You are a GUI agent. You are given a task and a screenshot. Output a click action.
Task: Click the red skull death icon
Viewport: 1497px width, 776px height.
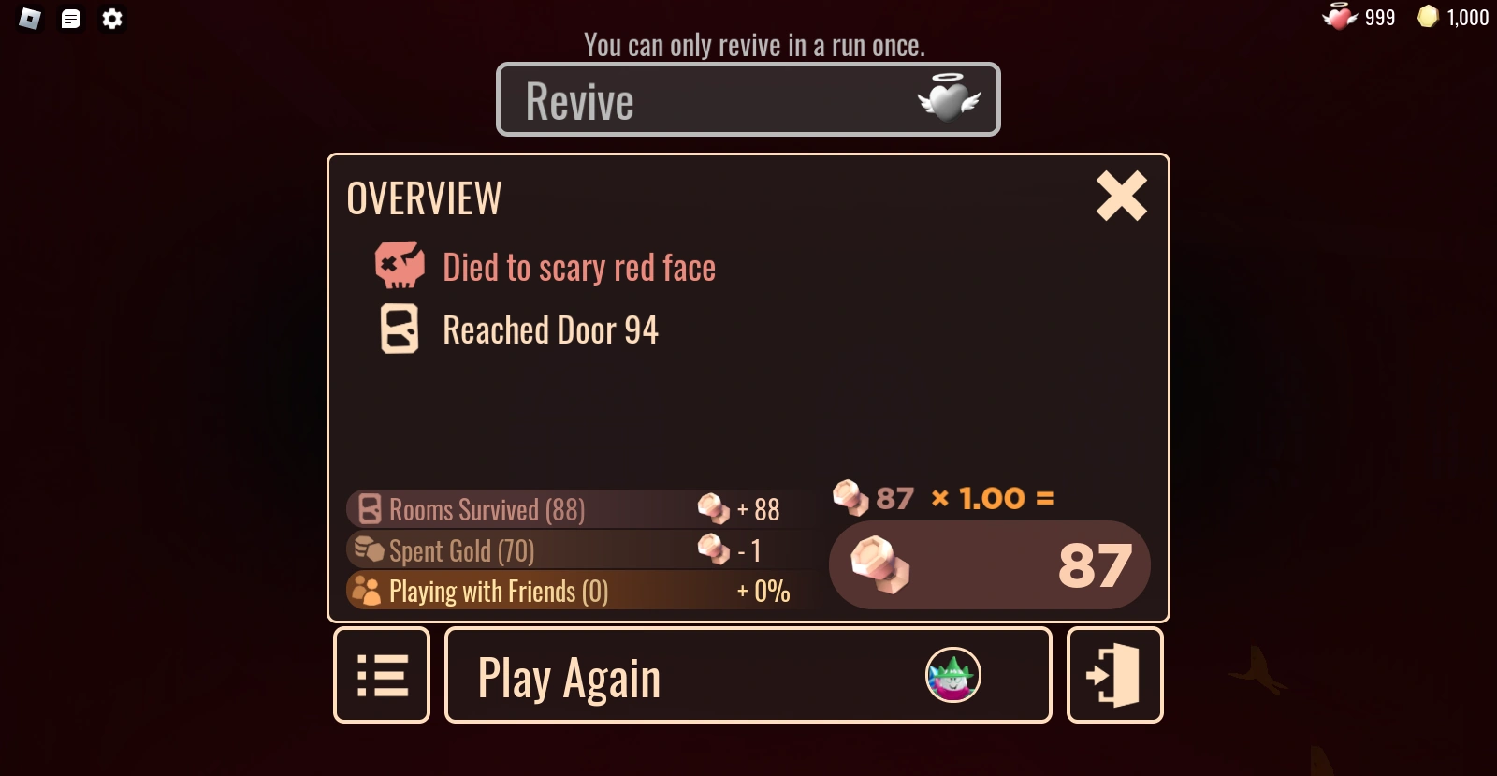coord(400,266)
